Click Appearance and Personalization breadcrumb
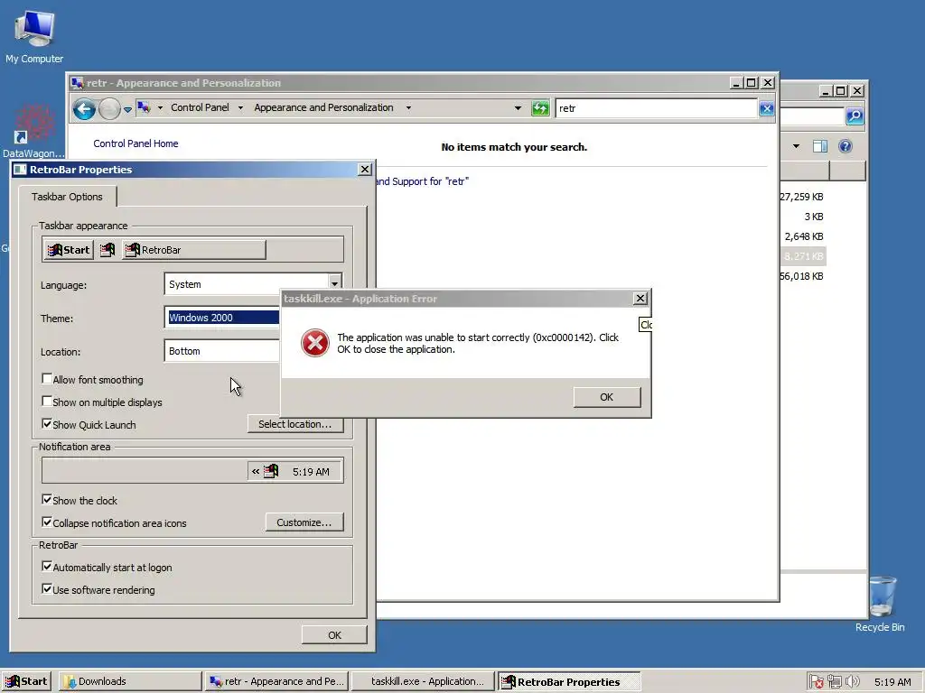925x693 pixels. pyautogui.click(x=324, y=107)
